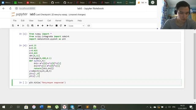Open File Explorer taskbar icon
The image size is (196, 110).
tap(49, 107)
